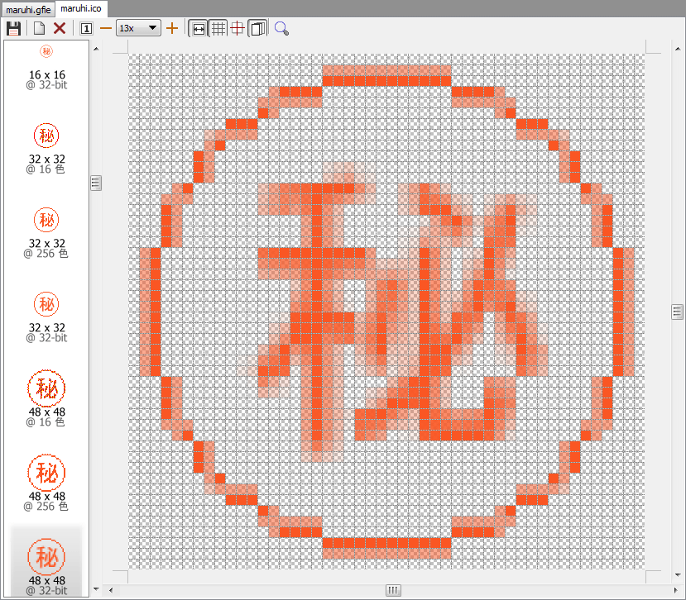The width and height of the screenshot is (686, 600).
Task: Reset zoom to actual size 1:1
Action: [86, 29]
